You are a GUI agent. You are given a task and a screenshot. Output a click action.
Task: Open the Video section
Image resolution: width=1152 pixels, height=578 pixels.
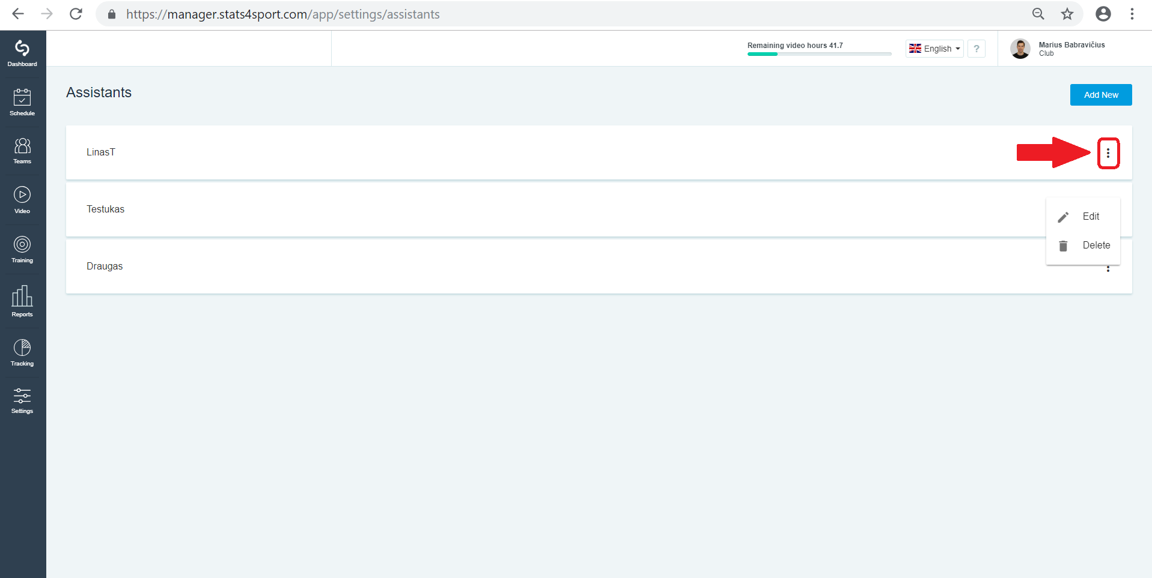pos(22,200)
